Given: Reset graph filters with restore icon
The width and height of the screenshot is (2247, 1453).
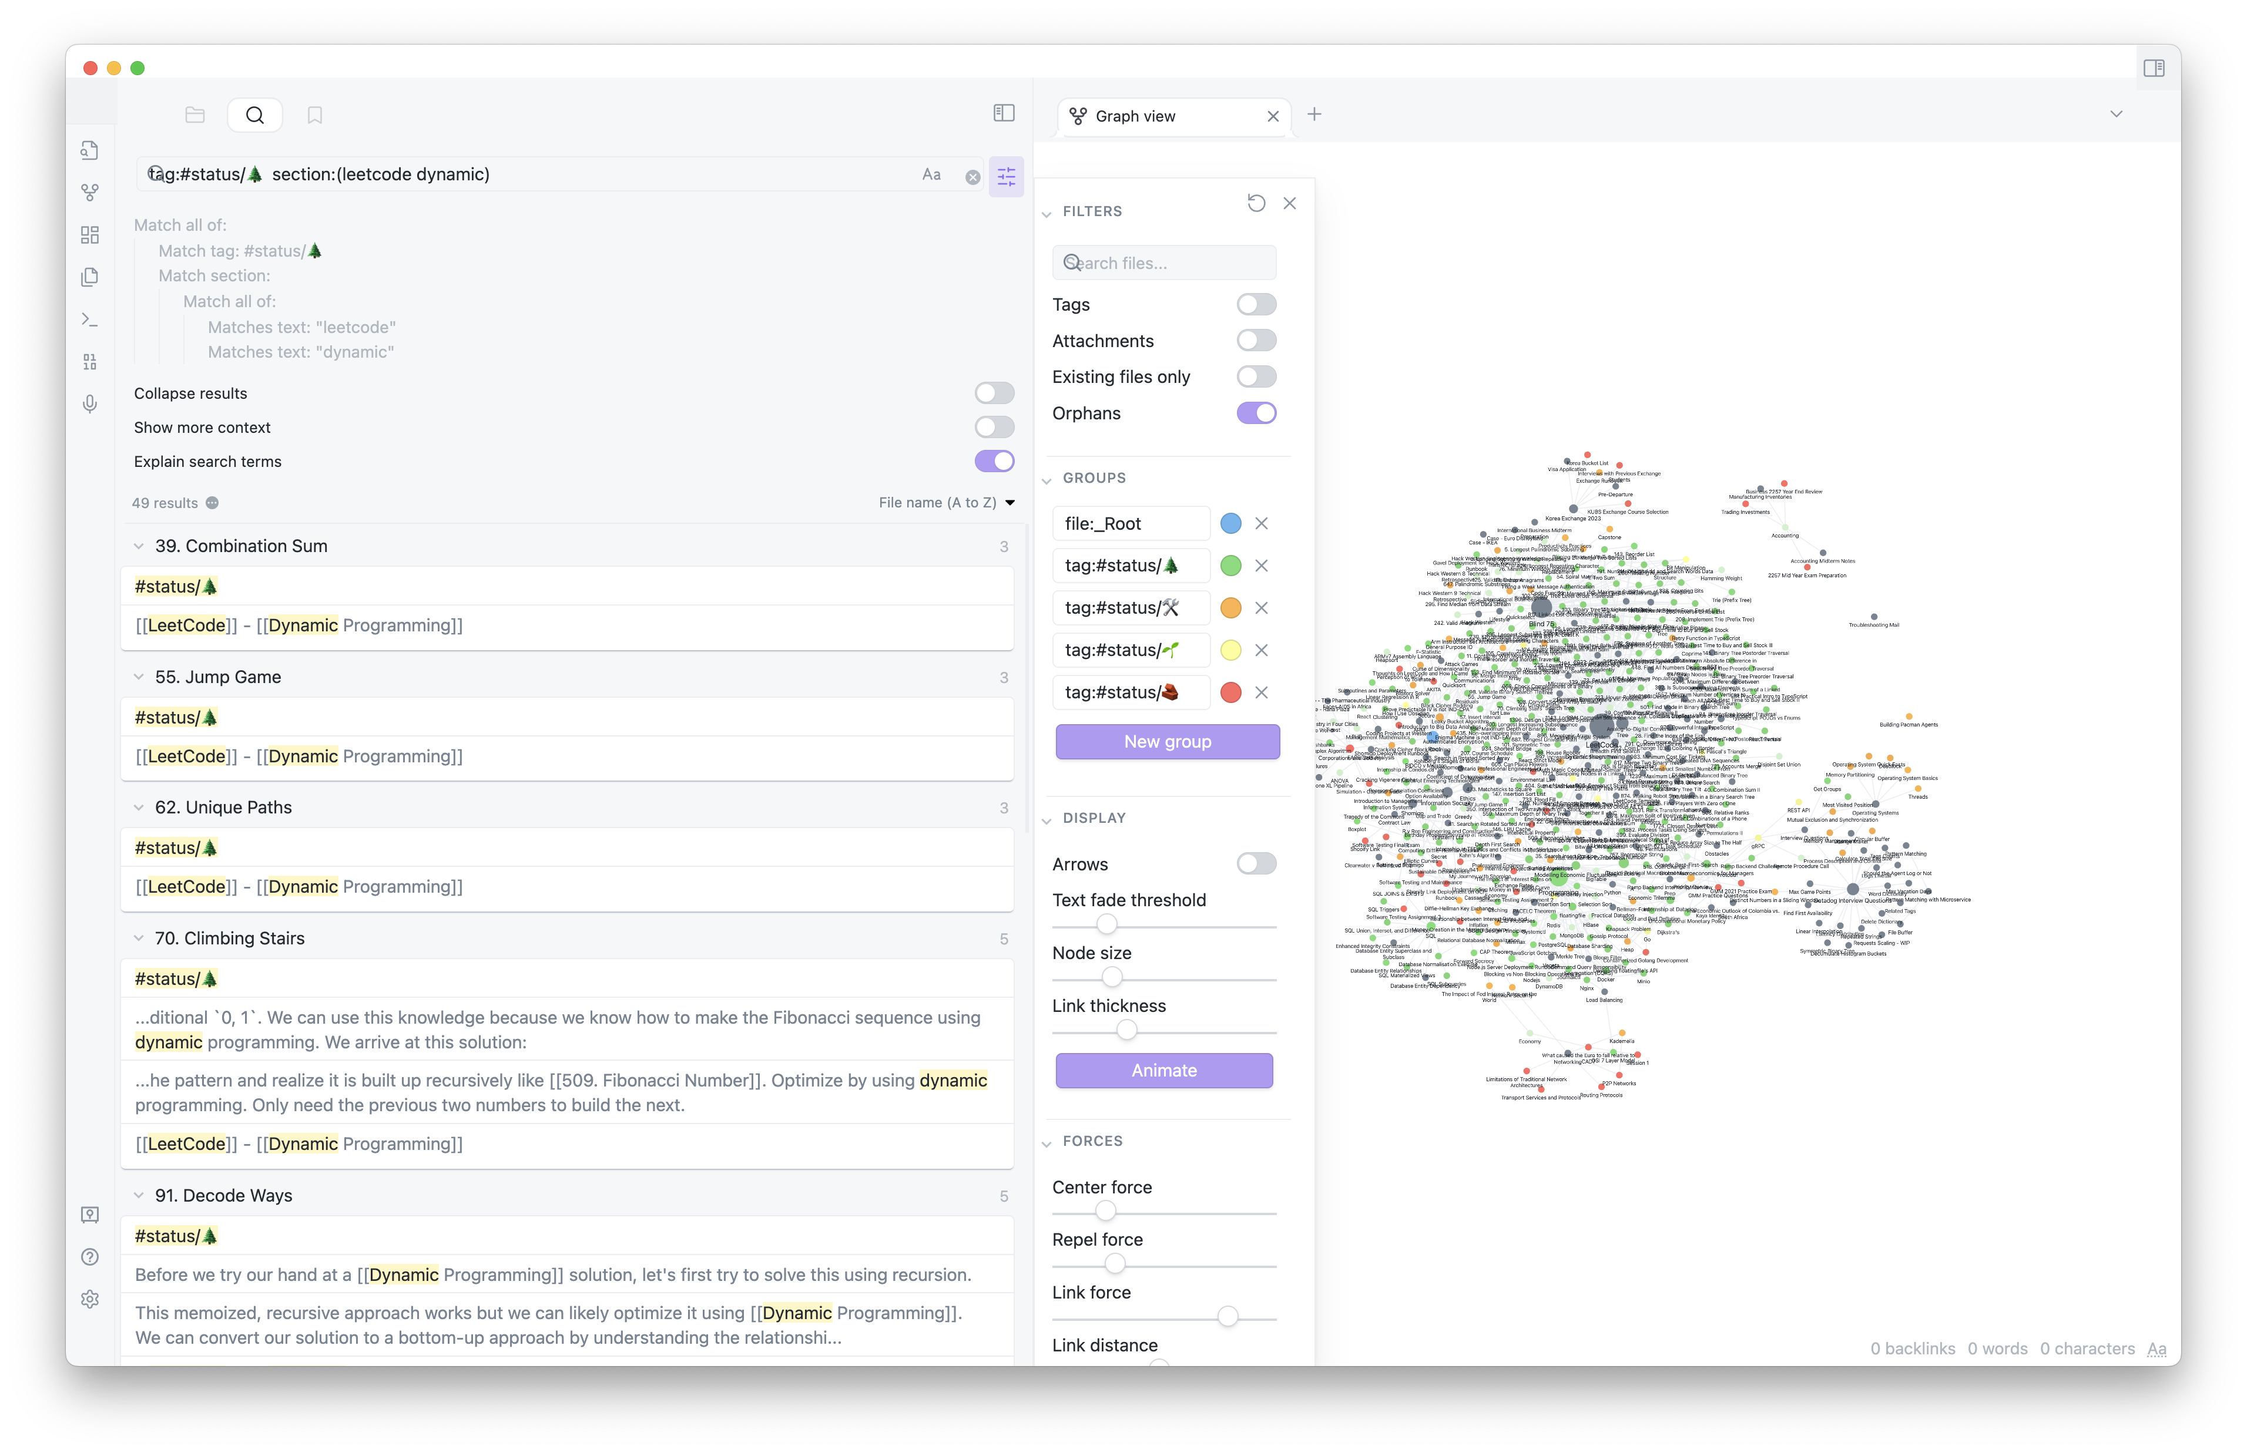Looking at the screenshot, I should pyautogui.click(x=1256, y=204).
